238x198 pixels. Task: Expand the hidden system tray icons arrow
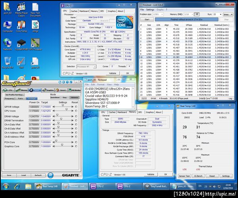(x=210, y=186)
